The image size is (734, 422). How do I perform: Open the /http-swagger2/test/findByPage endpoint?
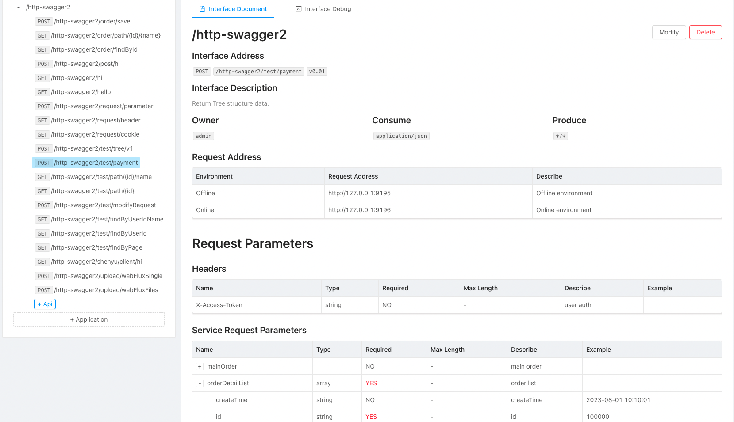point(96,247)
